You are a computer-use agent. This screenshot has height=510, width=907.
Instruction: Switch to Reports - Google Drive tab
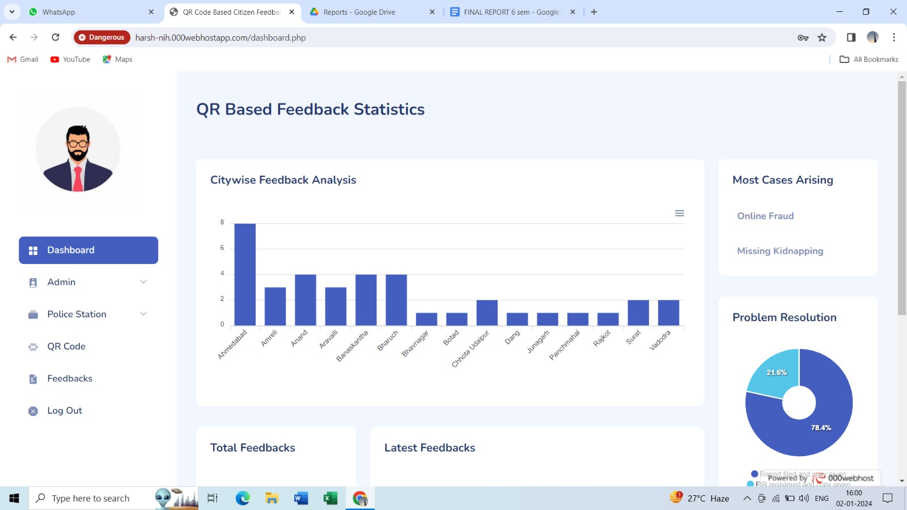tap(371, 12)
